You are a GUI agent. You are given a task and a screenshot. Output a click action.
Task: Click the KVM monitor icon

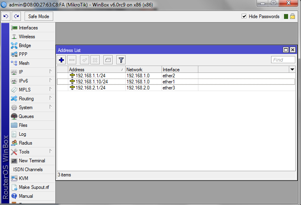pyautogui.click(x=14, y=178)
